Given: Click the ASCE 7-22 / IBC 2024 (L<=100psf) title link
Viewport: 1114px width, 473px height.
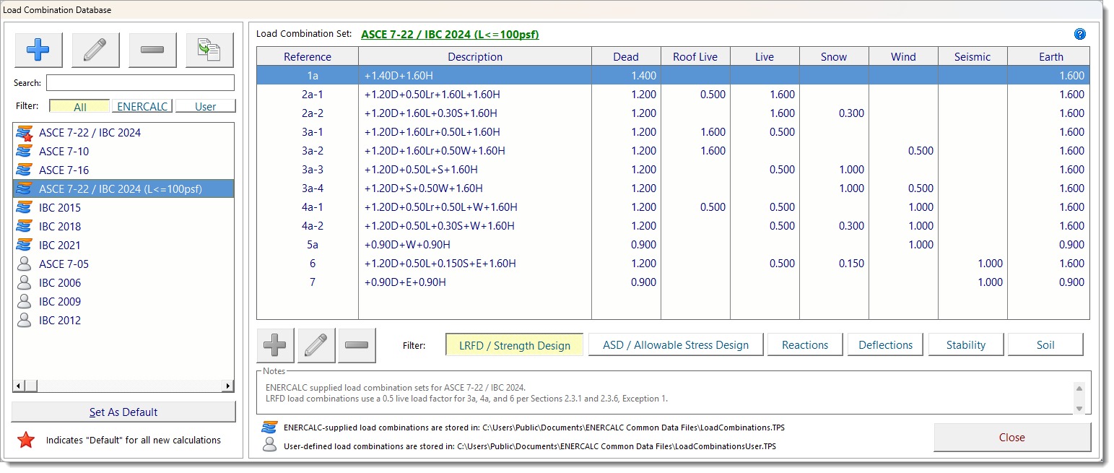Looking at the screenshot, I should tap(450, 34).
